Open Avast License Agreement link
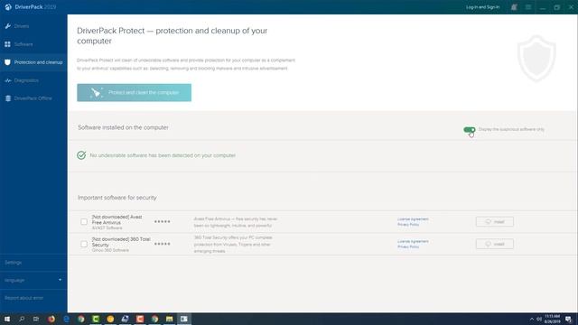 [413, 218]
